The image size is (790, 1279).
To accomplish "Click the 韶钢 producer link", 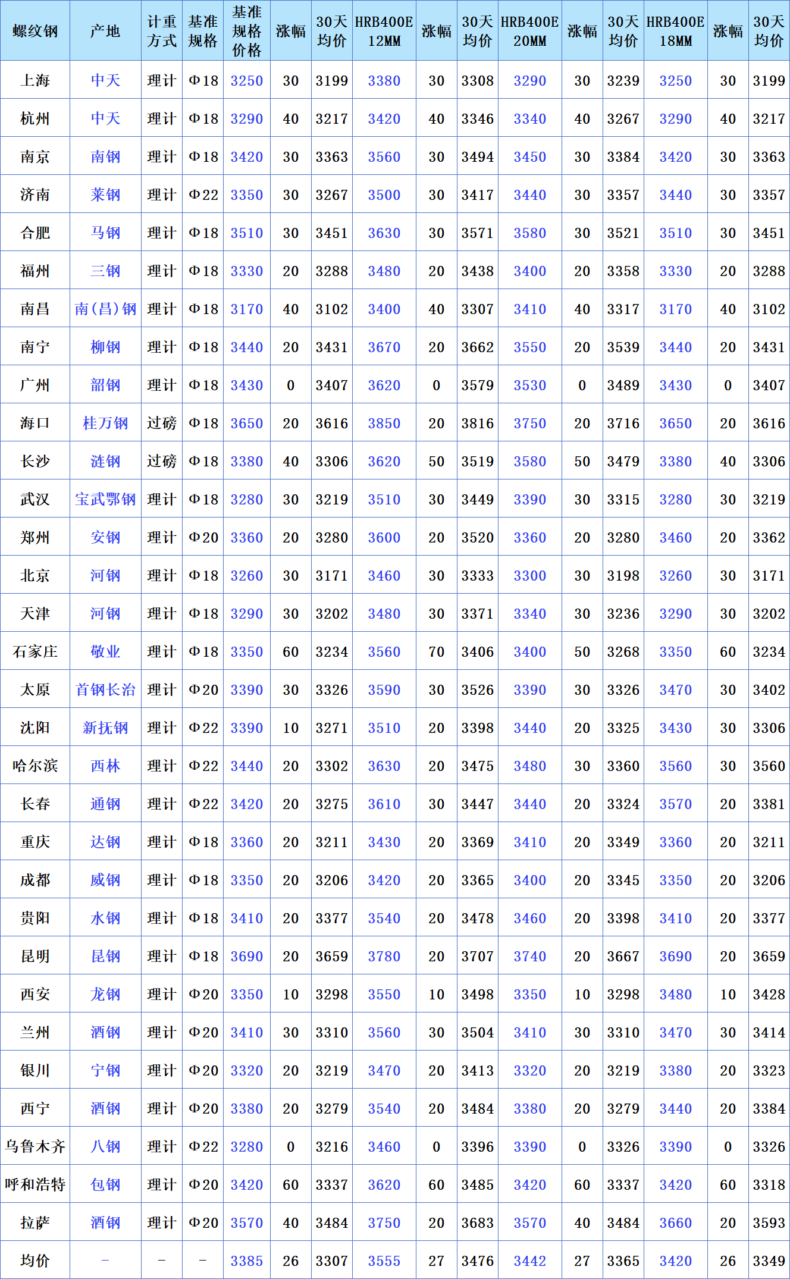I will pyautogui.click(x=105, y=385).
